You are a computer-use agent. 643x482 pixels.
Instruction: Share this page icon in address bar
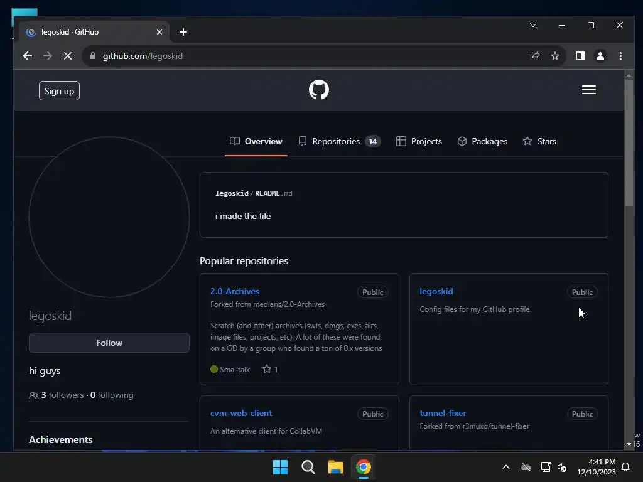[535, 56]
